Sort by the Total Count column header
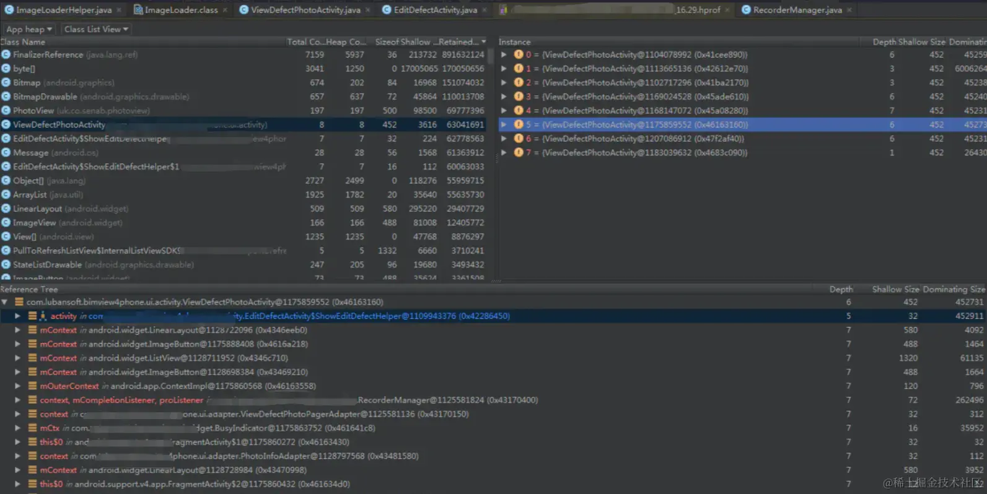 305,42
